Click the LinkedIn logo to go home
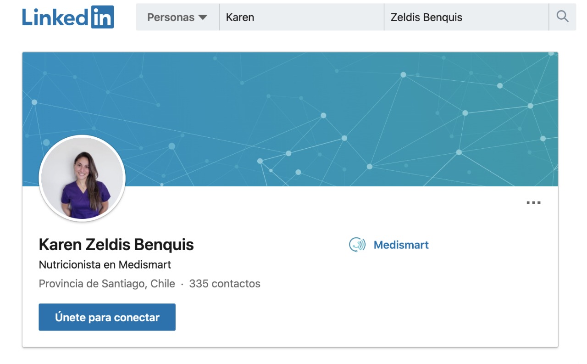 click(68, 17)
